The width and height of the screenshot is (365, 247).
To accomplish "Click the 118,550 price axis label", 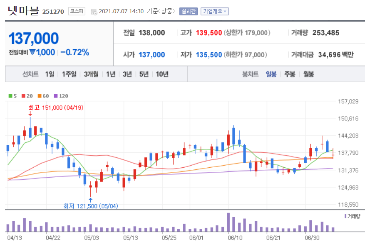I will coord(348,205).
